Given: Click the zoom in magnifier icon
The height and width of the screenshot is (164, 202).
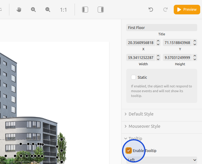Looking at the screenshot, I should [33, 10].
